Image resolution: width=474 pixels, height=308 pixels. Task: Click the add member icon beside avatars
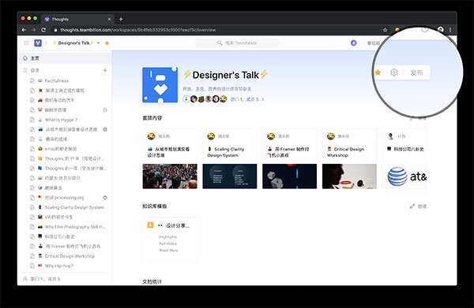coord(186,98)
